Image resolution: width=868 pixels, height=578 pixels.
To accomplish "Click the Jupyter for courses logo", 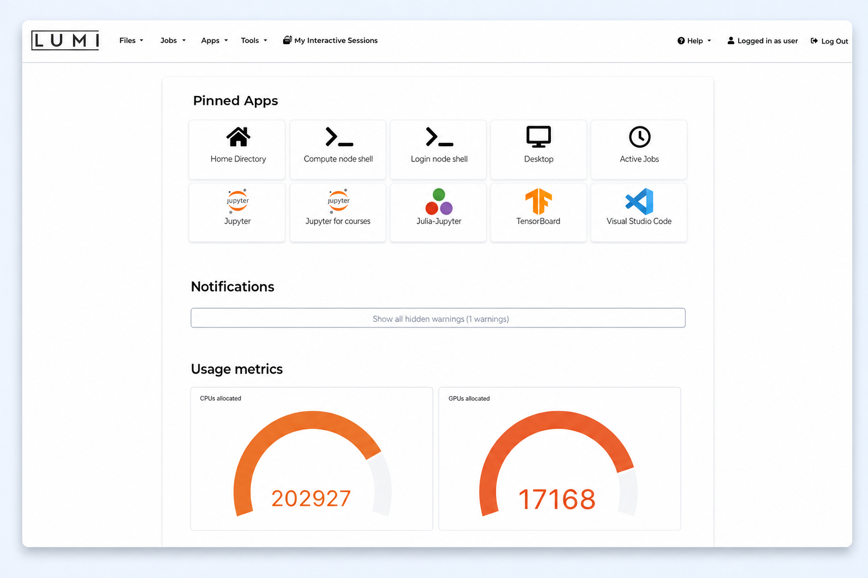I will 338,201.
